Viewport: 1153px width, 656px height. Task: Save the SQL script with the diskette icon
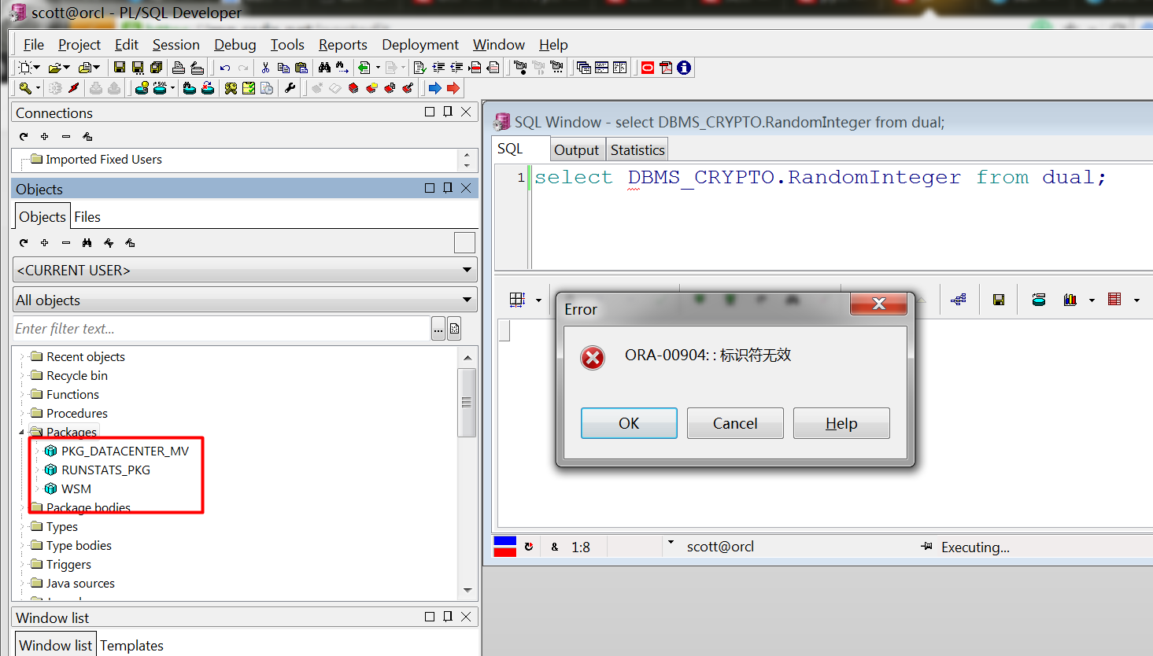(x=120, y=66)
